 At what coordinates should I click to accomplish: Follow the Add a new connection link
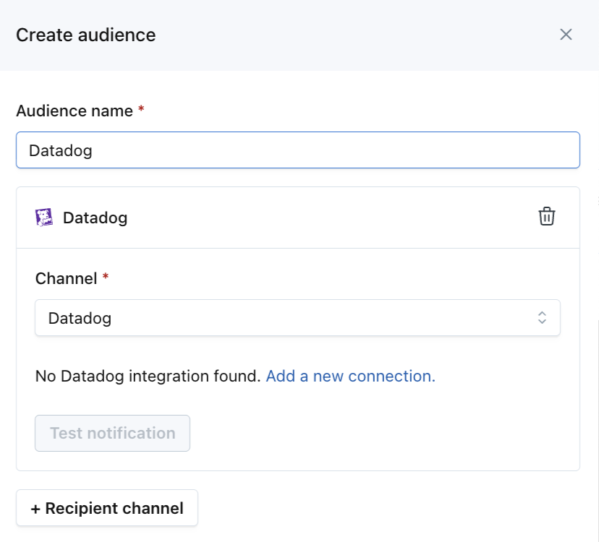coord(350,376)
